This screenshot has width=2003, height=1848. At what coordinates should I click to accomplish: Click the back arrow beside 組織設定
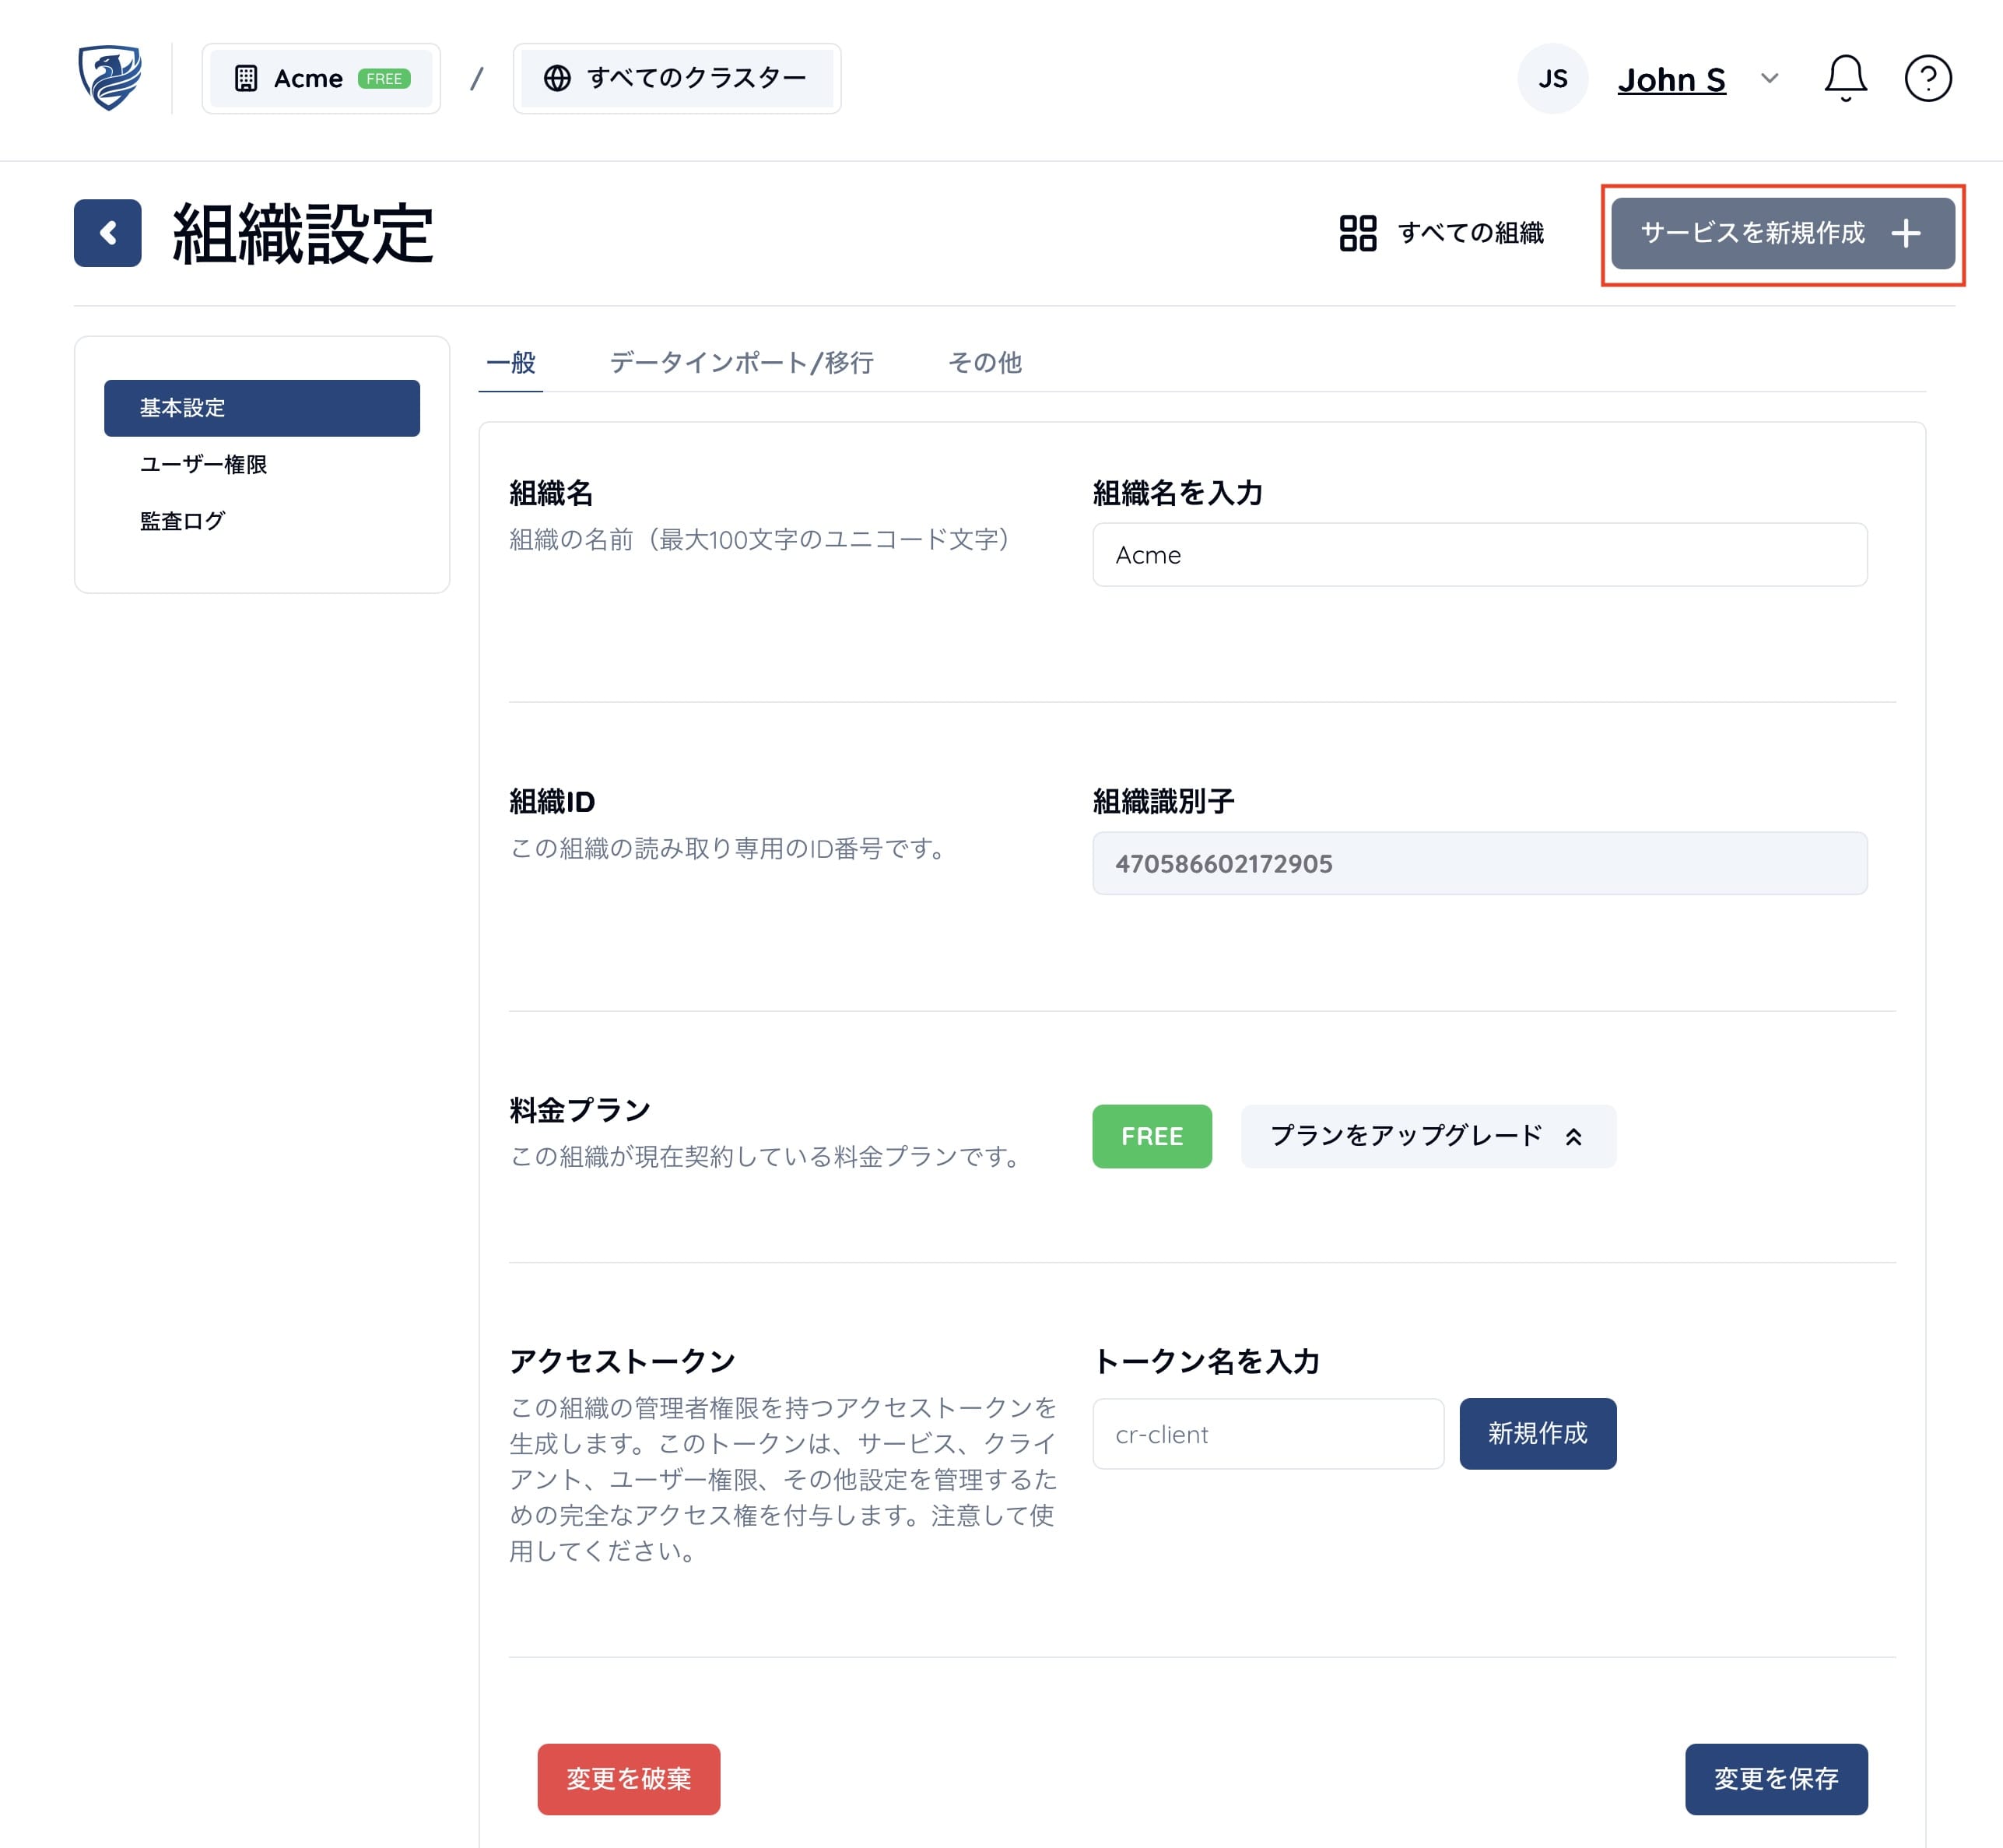[x=108, y=233]
